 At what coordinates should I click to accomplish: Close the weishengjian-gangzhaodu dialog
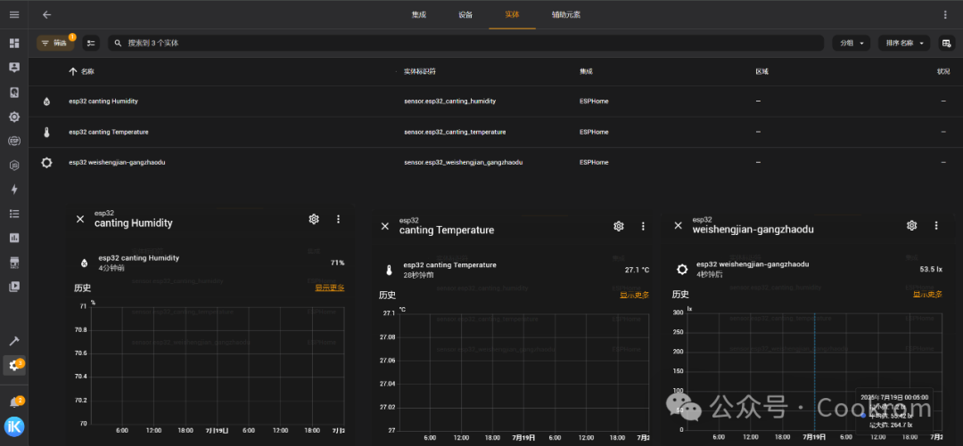coord(678,225)
